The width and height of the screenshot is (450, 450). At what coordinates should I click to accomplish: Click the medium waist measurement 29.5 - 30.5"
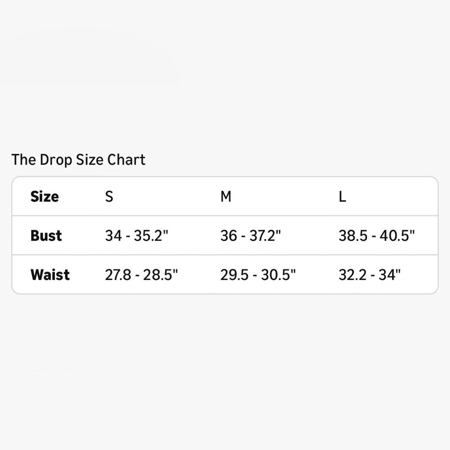258,274
